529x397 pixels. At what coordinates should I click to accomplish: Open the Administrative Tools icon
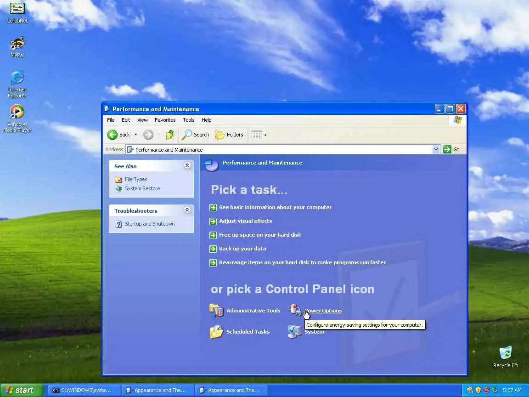pos(216,310)
